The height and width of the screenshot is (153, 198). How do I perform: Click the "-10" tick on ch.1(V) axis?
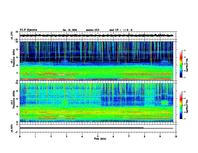coord(16,39)
